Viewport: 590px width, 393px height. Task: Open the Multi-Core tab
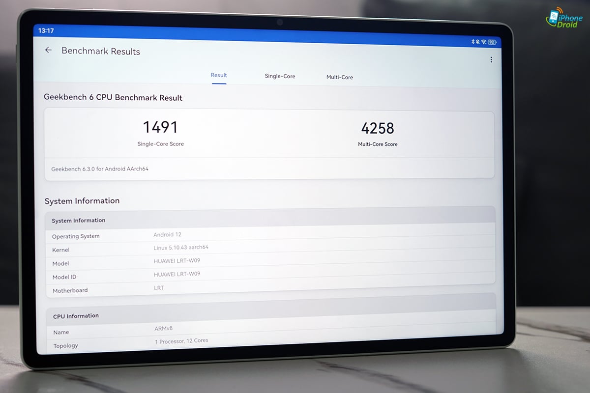tap(340, 77)
